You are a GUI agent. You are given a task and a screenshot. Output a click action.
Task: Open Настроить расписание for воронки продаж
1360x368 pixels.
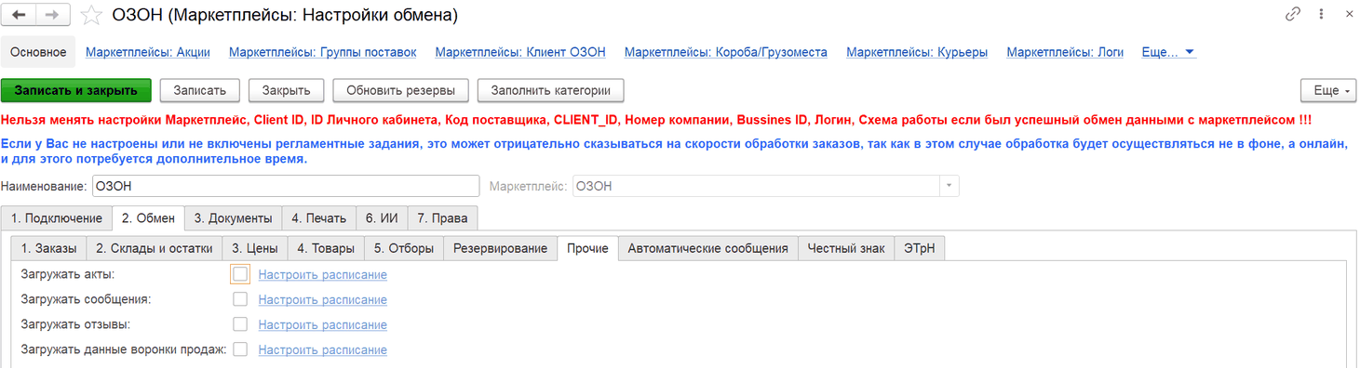point(323,349)
